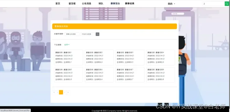This screenshot has width=230, height=112.
Task: Focus the 开始时间搜索 input field
Action: click(88, 34)
